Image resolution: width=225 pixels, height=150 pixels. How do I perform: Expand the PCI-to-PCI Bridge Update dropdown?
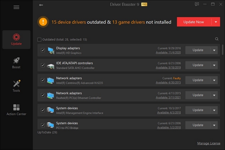pos(214,125)
